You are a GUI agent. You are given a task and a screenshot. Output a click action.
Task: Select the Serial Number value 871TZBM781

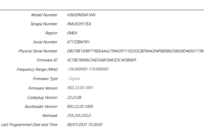[x=78, y=42]
